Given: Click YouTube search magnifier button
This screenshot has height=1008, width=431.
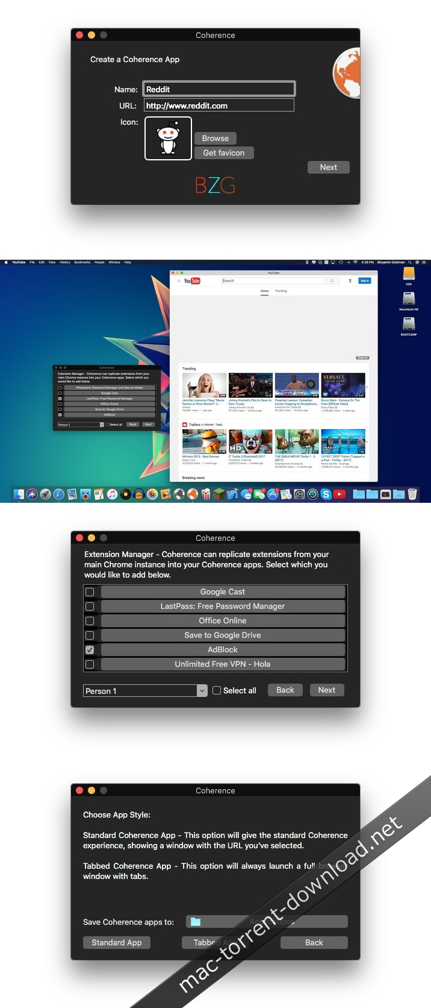Looking at the screenshot, I should pos(332,281).
